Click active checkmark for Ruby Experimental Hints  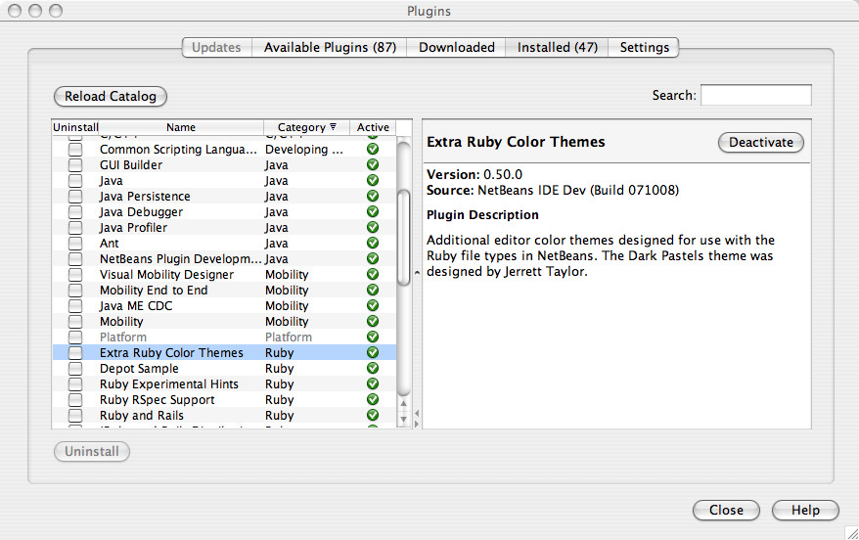click(x=373, y=383)
